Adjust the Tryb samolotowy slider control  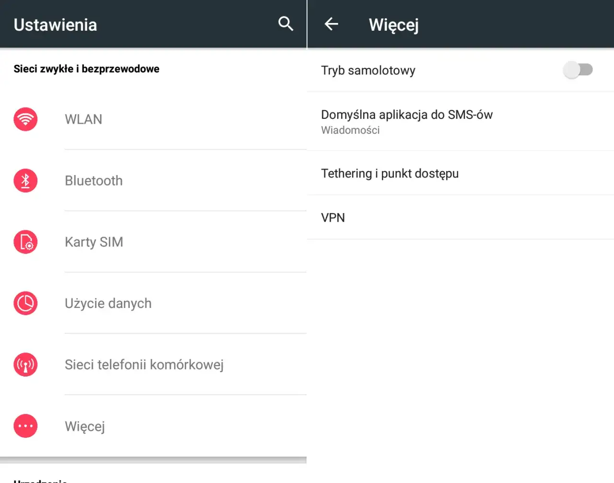coord(578,70)
